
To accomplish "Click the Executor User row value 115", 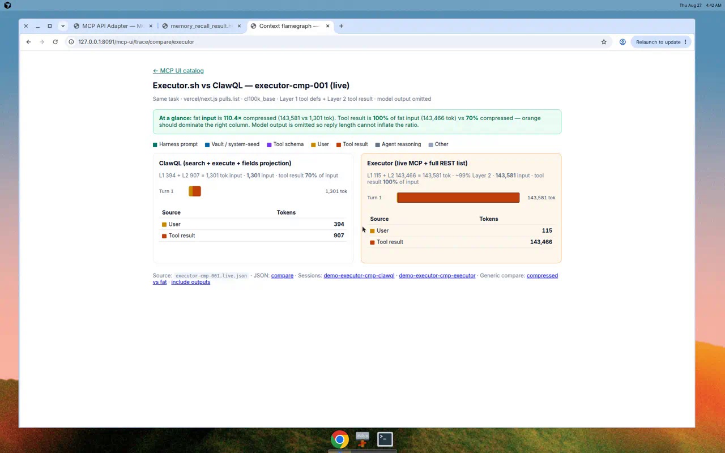I will point(547,230).
